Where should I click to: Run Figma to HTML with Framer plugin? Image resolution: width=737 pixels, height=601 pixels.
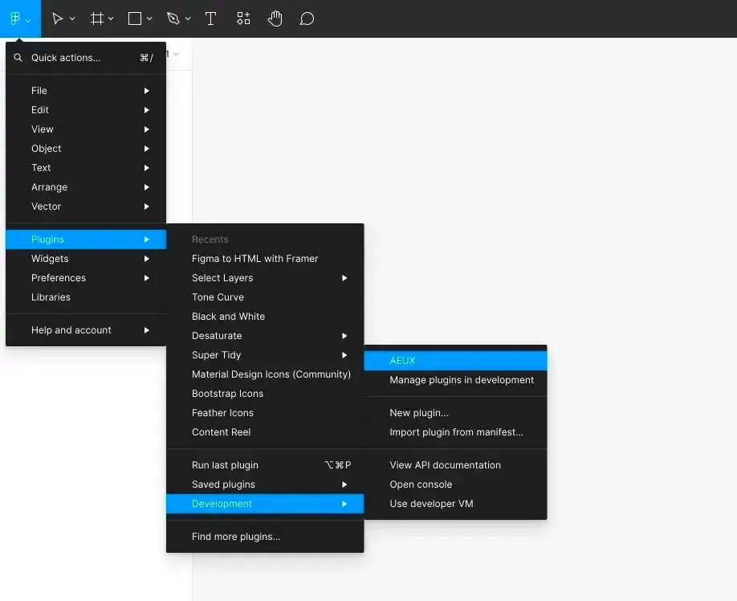point(265,259)
